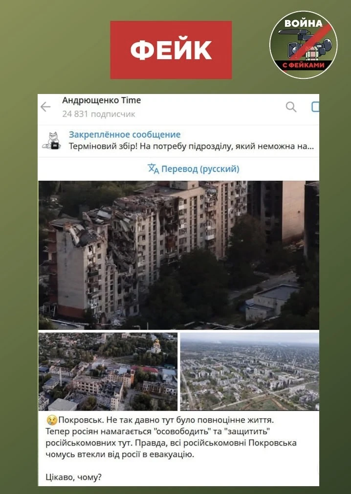
Task: Click the translate icon beside Перевод
Action: pos(153,169)
